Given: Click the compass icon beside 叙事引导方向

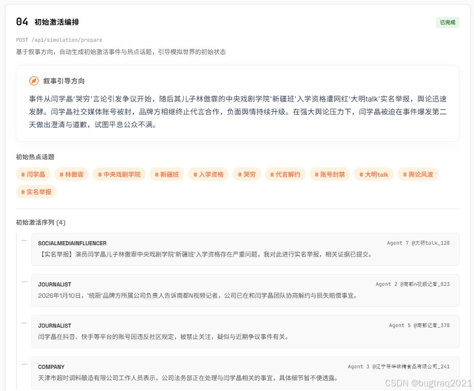Looking at the screenshot, I should (x=34, y=81).
